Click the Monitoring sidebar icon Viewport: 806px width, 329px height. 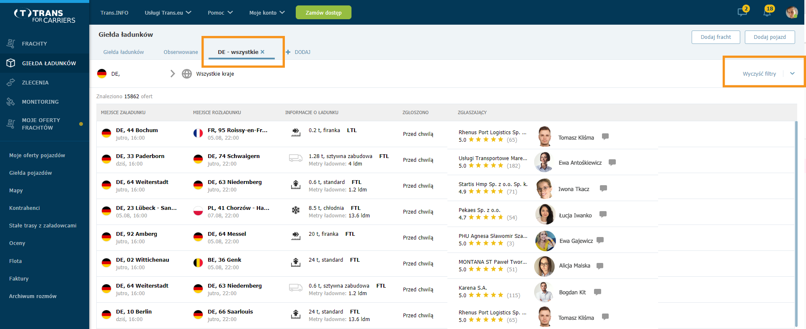click(x=11, y=102)
